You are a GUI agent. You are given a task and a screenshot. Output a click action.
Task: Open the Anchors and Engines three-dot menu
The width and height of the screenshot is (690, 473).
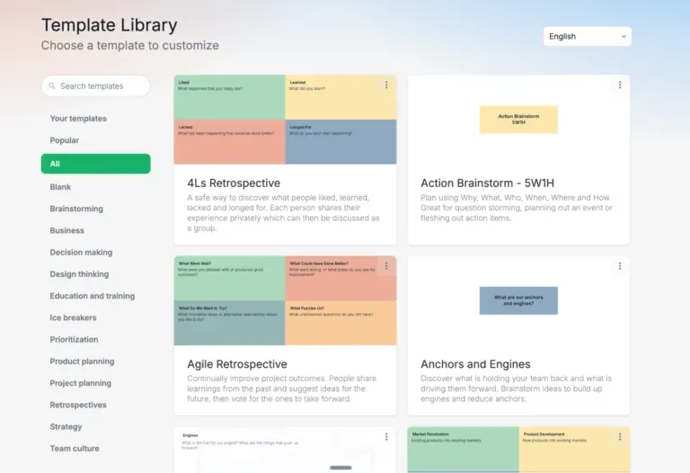pyautogui.click(x=620, y=265)
